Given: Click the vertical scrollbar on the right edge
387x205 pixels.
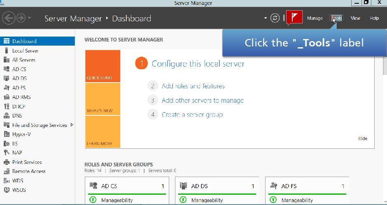Looking at the screenshot, I should coord(385,66).
